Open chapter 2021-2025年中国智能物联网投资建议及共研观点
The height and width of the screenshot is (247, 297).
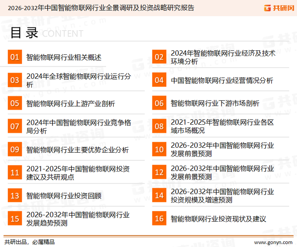pyautogui.click(x=78, y=173)
